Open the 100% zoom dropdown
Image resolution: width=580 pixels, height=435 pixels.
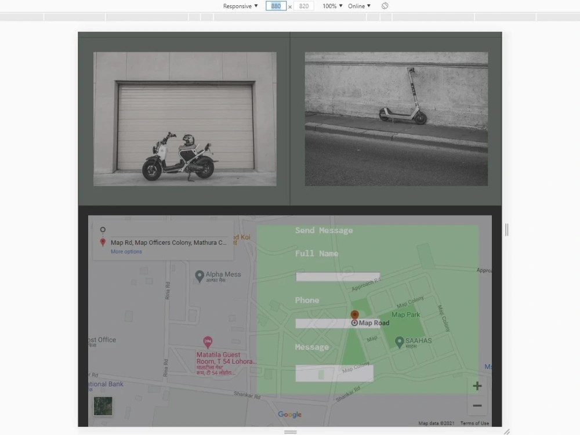(332, 6)
